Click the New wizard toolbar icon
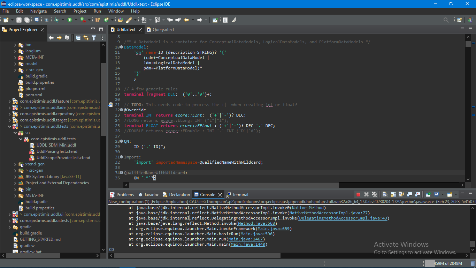Viewport: 476px width, 268px height. (6, 20)
